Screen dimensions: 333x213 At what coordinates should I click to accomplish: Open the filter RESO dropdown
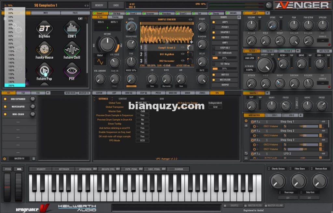(x=283, y=55)
